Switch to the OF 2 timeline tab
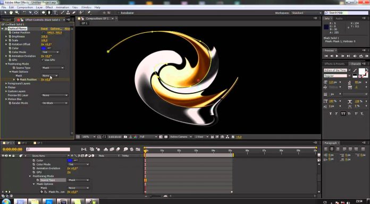This screenshot has width=370, height=204. point(24,143)
